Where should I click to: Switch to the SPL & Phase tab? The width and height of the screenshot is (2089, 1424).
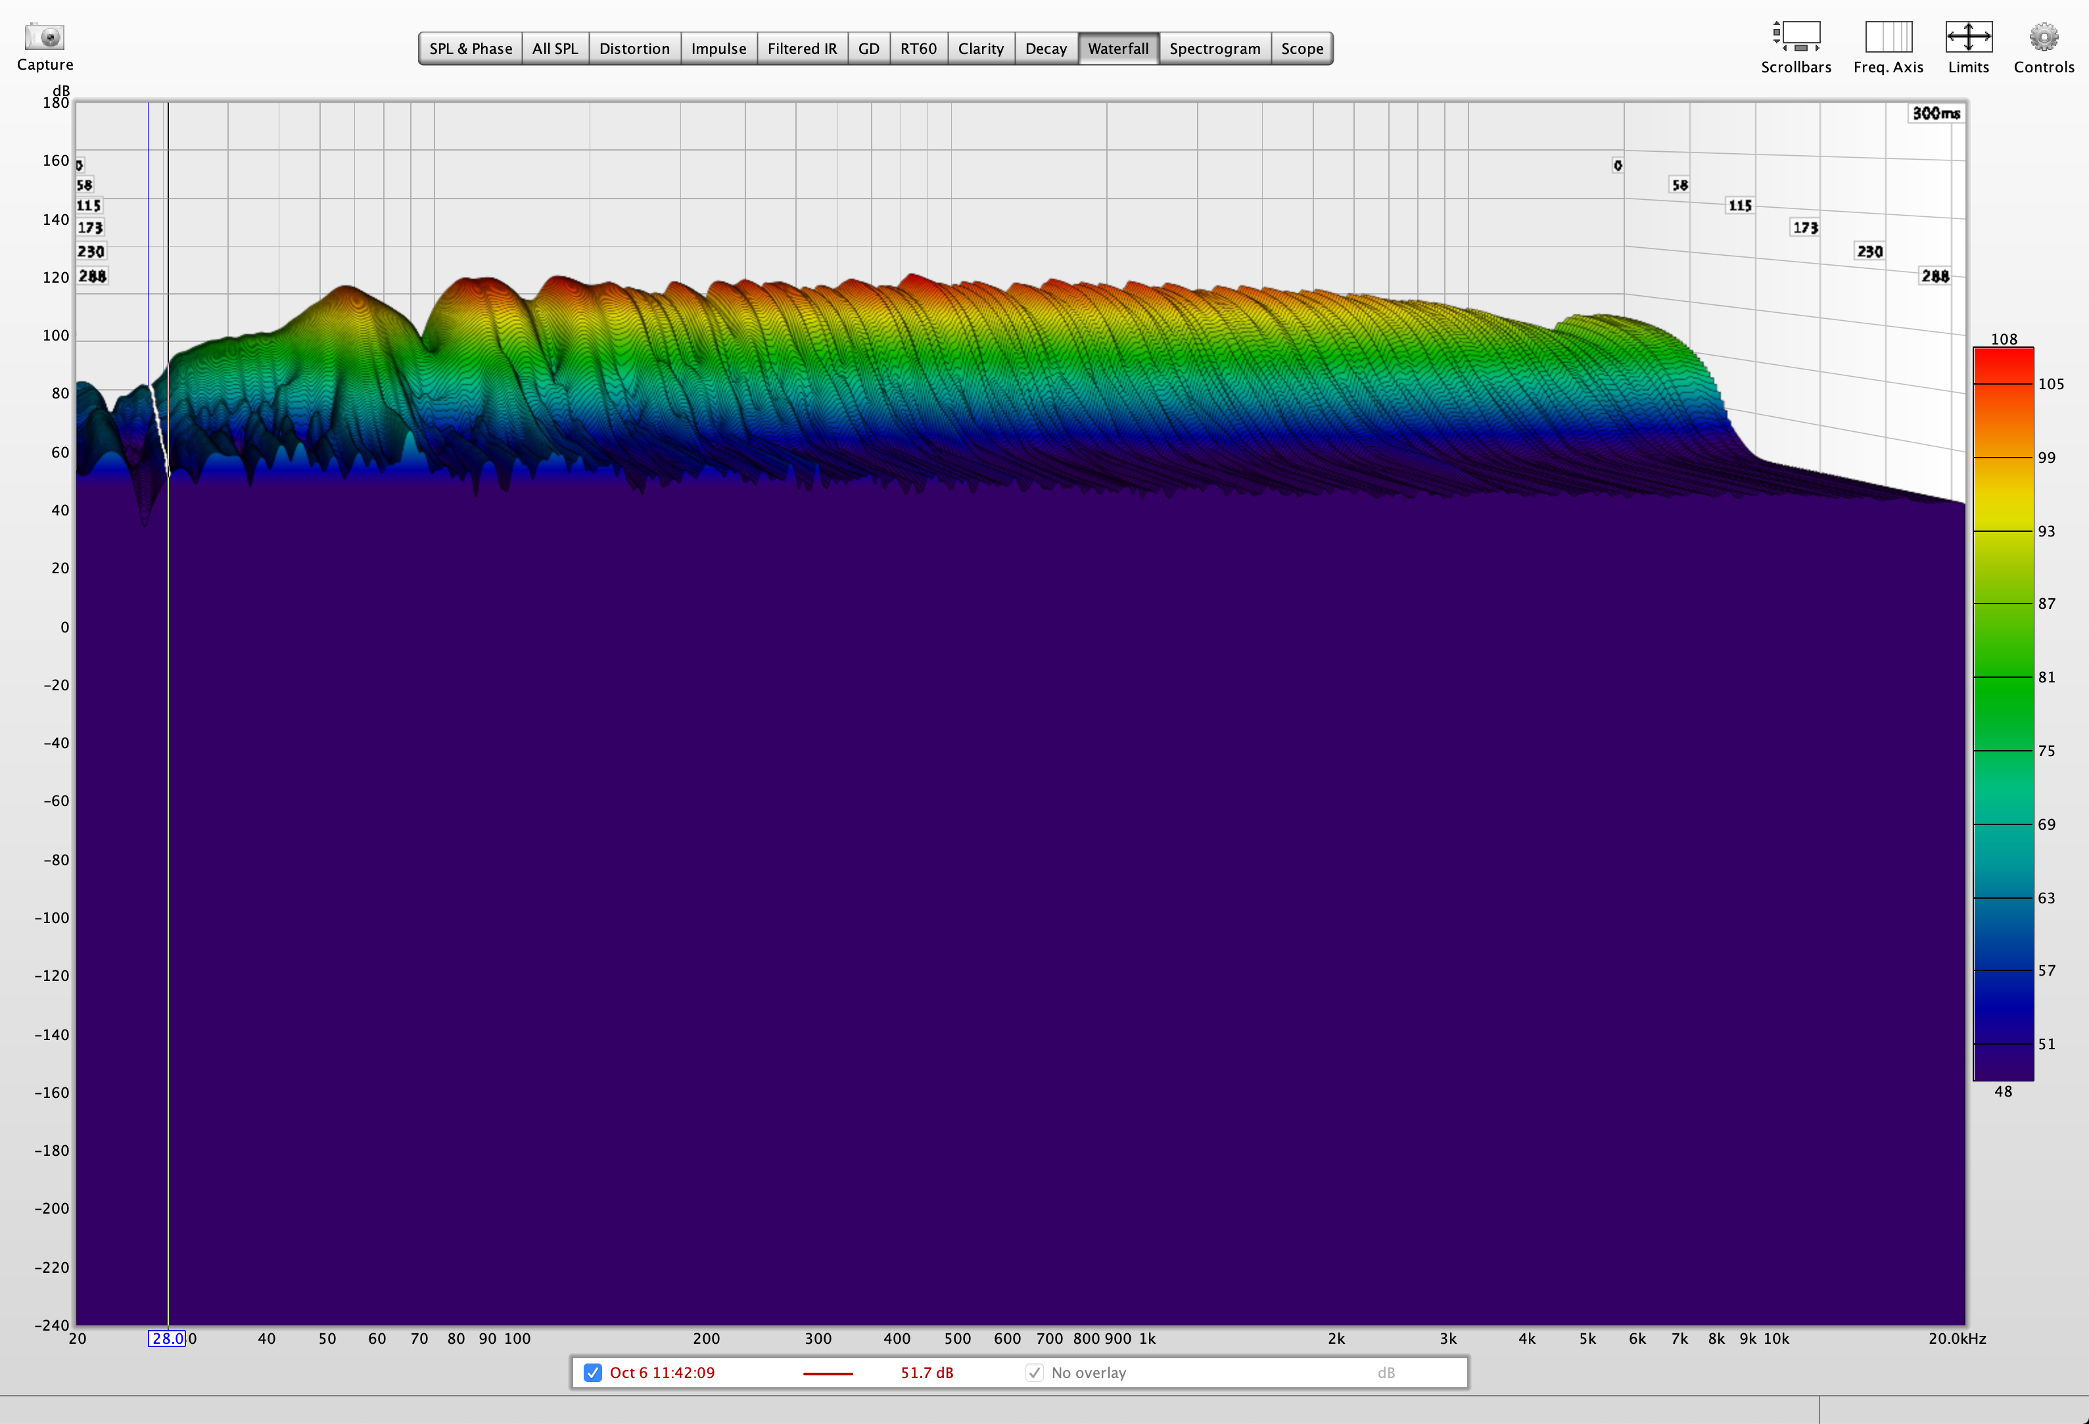(x=470, y=49)
